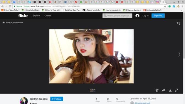185x104 pixels.
Task: Open Kaitlyn Cookie's profile name
Action: tap(39, 99)
